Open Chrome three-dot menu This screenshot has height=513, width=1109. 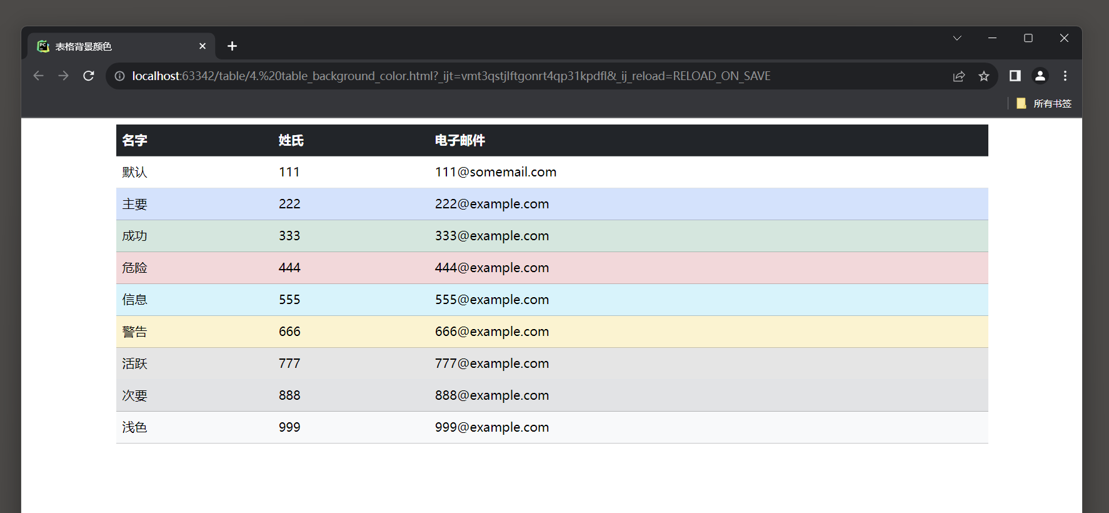(x=1065, y=76)
